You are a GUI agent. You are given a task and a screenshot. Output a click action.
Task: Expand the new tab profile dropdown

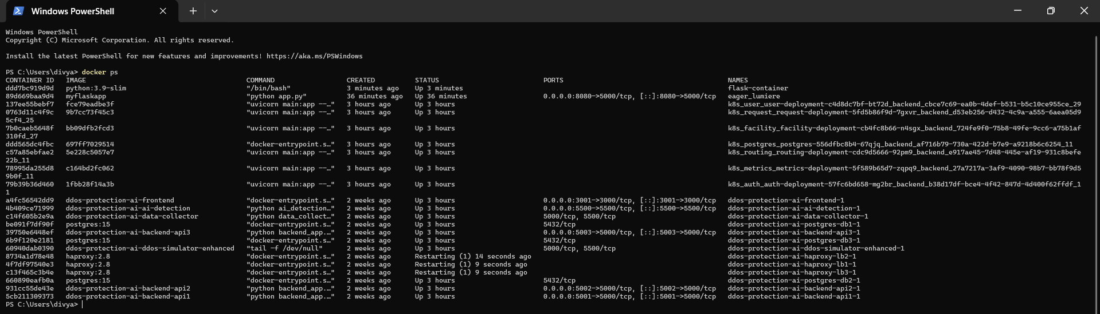(x=214, y=11)
